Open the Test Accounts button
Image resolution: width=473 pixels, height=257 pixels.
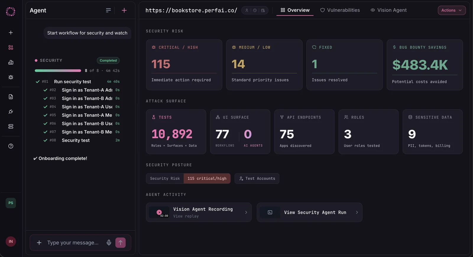click(x=257, y=178)
